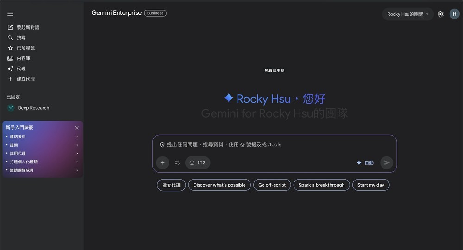The width and height of the screenshot is (463, 250).
Task: Open the tune options icon in prompt box
Action: [x=177, y=162]
